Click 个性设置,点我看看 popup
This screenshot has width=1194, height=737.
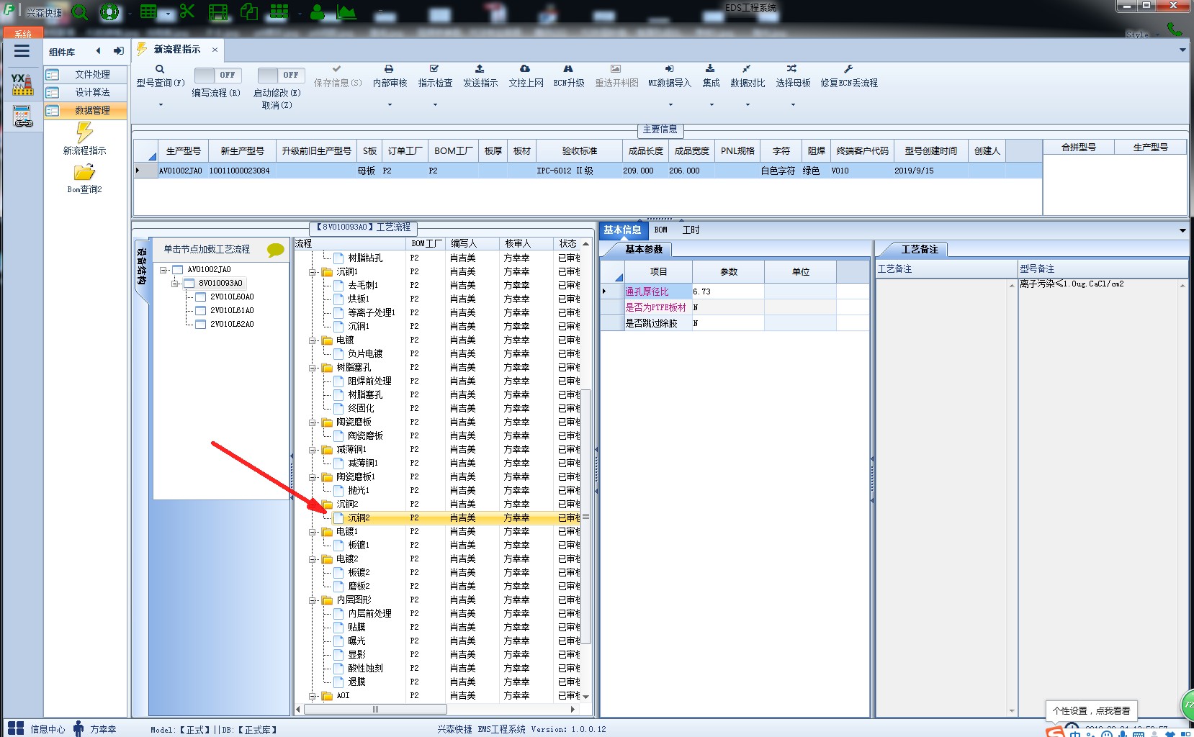(1091, 710)
